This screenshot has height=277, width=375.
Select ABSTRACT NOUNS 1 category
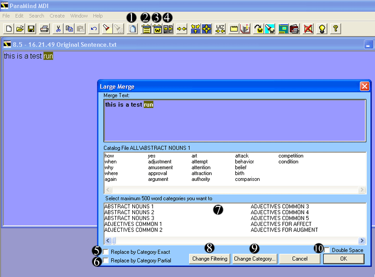pyautogui.click(x=129, y=206)
